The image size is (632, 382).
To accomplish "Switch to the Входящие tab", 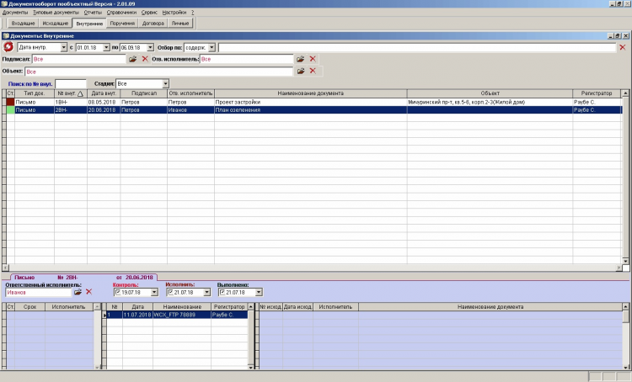I will point(23,24).
